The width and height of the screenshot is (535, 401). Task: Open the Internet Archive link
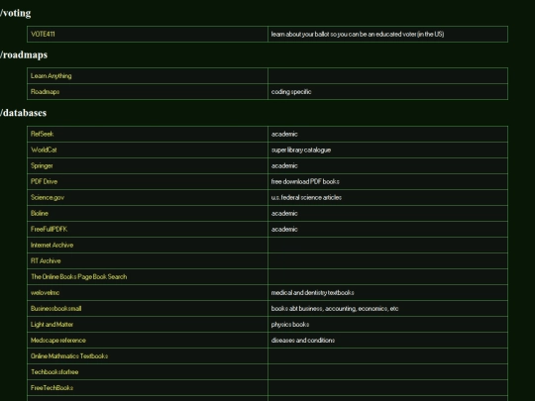tap(52, 245)
